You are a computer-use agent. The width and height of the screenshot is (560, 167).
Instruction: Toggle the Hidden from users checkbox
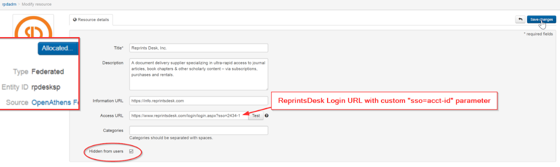pyautogui.click(x=131, y=151)
